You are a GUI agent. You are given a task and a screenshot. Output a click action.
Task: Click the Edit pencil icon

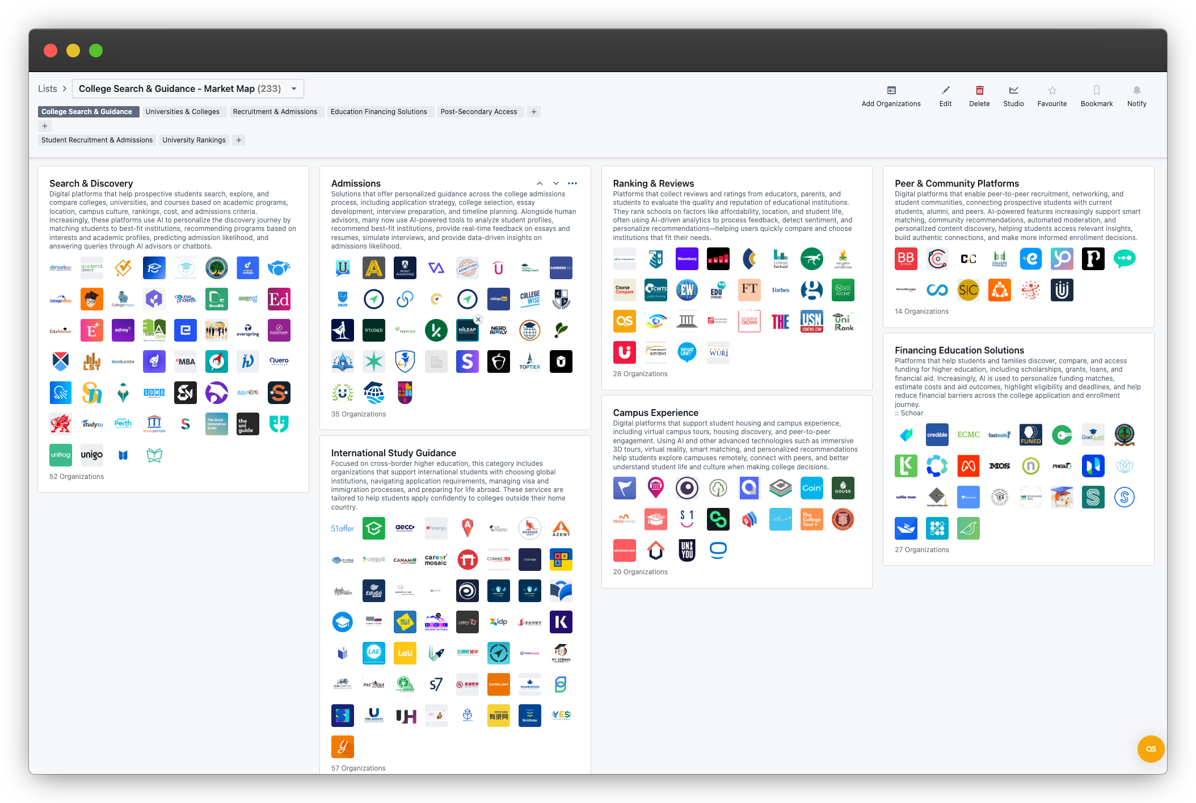click(945, 90)
